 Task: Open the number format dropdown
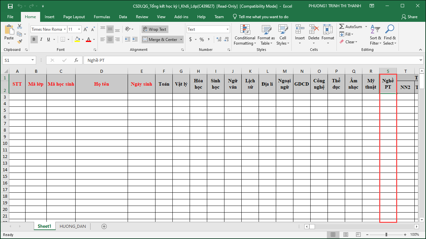pyautogui.click(x=227, y=29)
